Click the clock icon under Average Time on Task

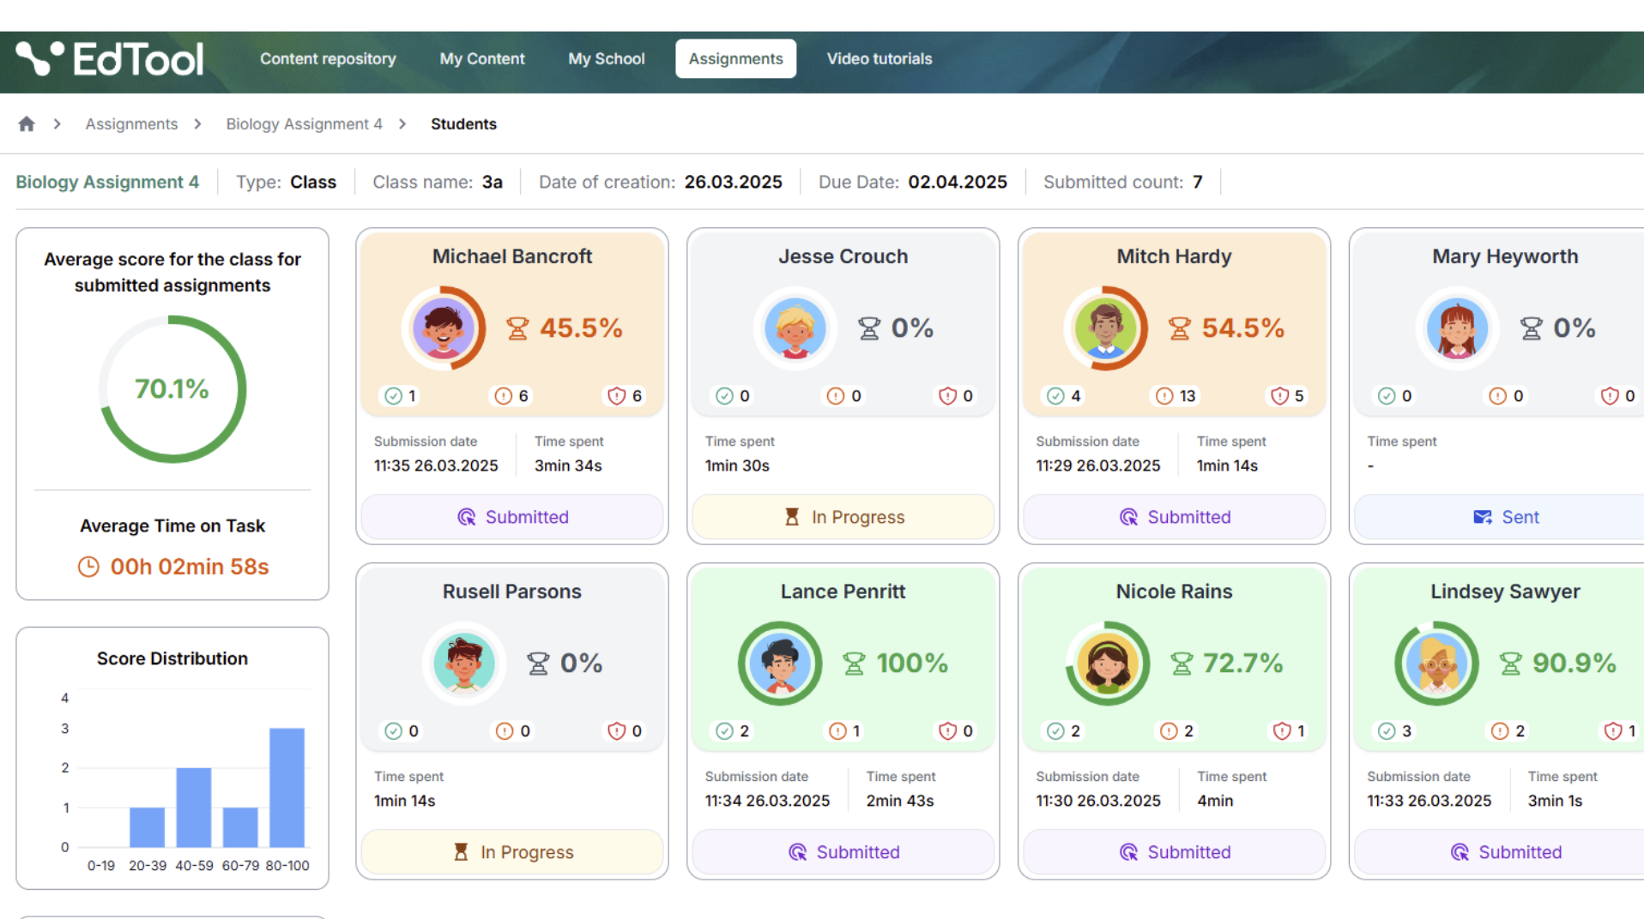(x=88, y=567)
